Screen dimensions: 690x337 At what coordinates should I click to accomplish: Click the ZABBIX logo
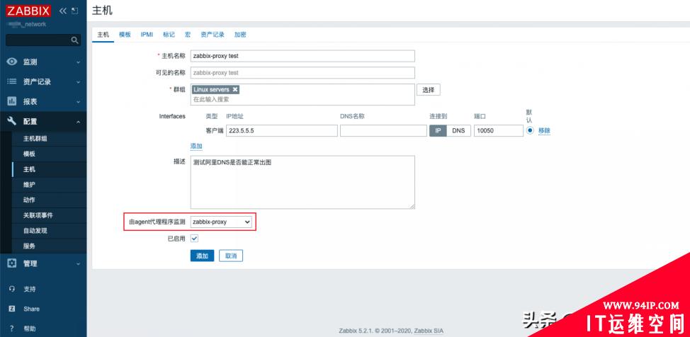tap(28, 11)
